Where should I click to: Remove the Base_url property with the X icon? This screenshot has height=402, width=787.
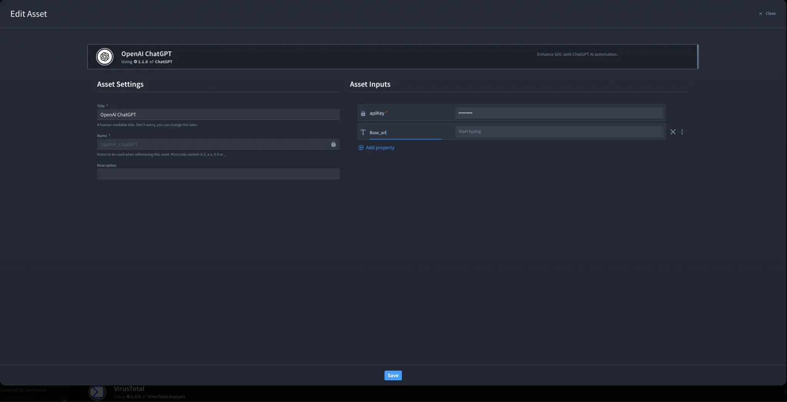[x=673, y=132]
